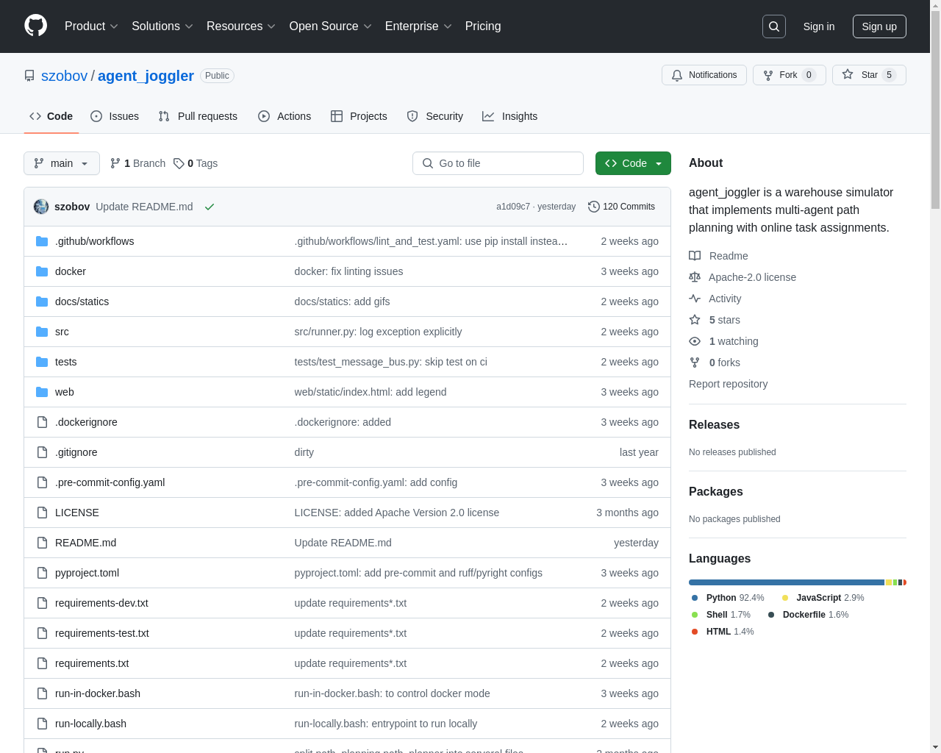Click the file icon for LICENSE

pos(42,513)
